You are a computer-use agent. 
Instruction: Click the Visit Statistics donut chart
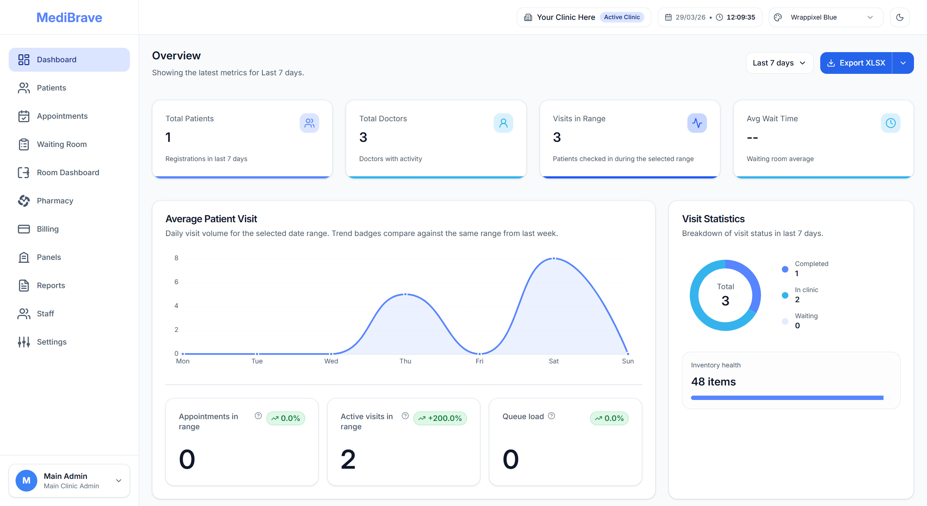click(x=725, y=295)
